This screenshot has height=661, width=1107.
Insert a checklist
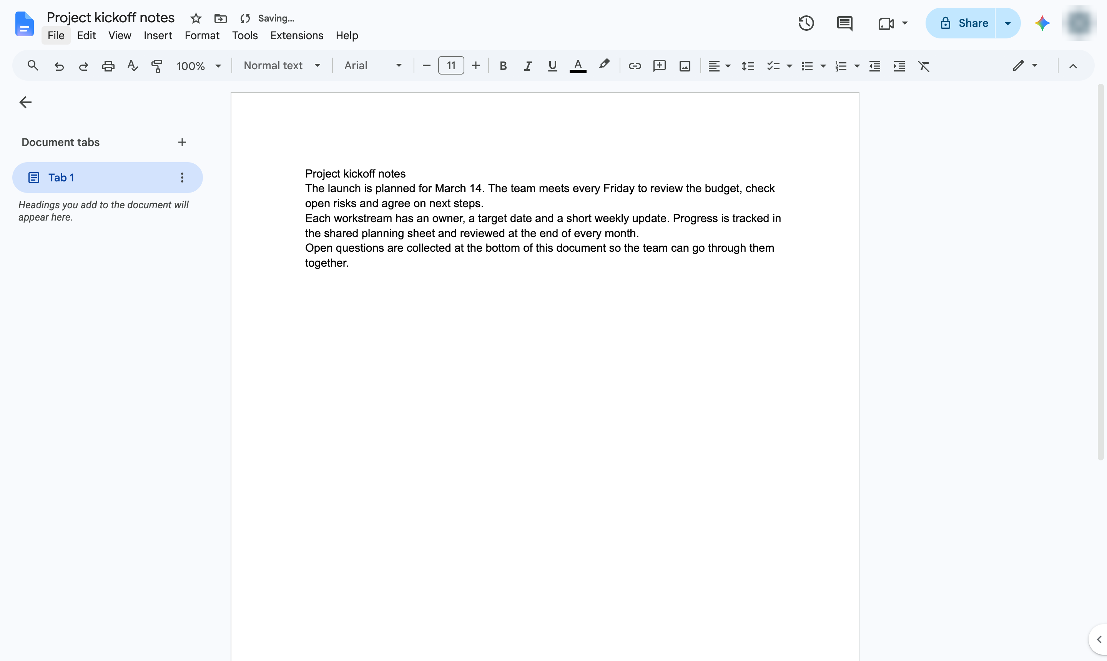pos(773,66)
